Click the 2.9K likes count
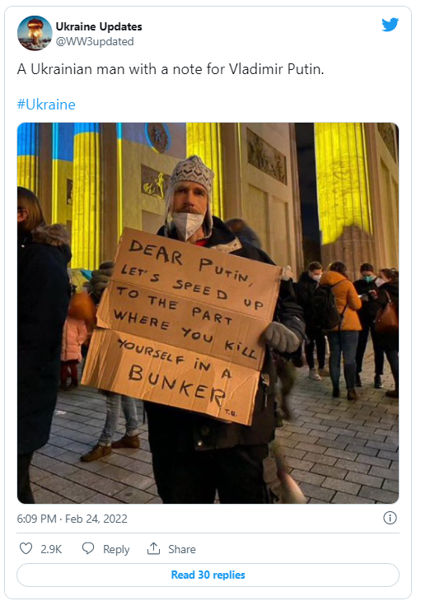The width and height of the screenshot is (421, 610). coord(51,549)
